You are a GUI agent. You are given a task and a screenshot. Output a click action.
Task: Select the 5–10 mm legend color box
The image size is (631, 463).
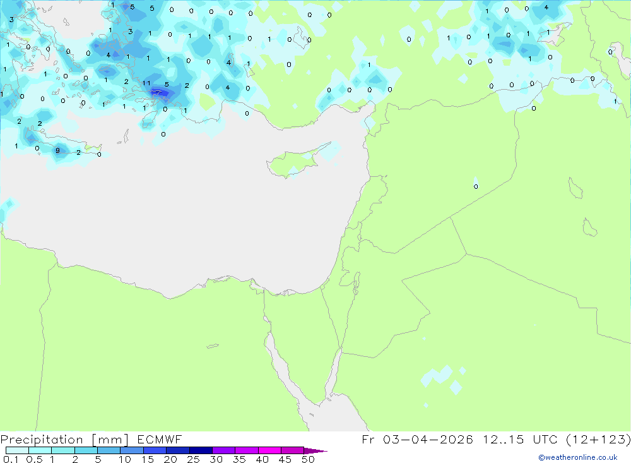[109, 450]
